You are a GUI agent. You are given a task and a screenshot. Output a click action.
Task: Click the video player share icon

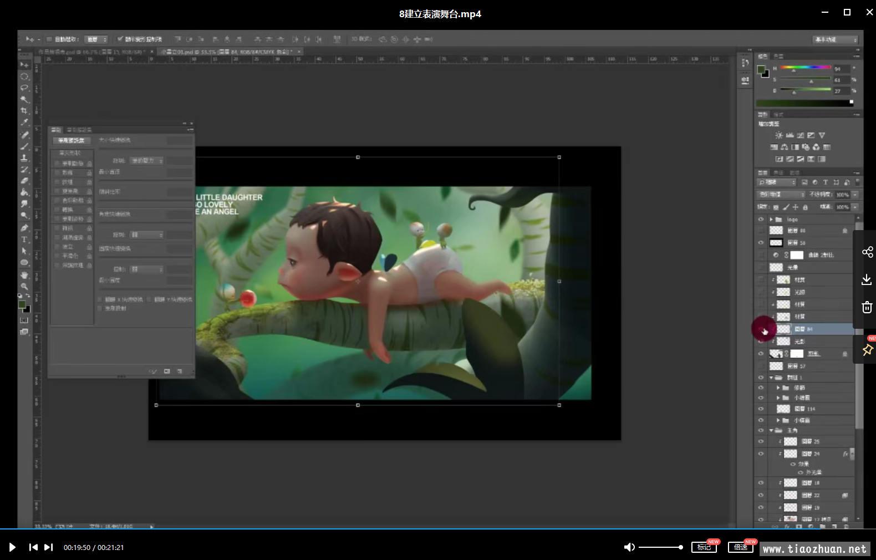[867, 252]
